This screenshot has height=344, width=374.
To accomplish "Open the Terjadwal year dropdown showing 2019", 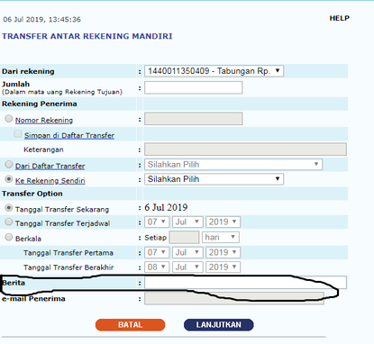I will point(223,222).
